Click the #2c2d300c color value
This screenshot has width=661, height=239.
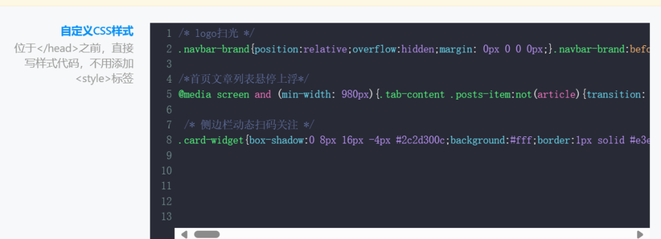[x=420, y=140]
